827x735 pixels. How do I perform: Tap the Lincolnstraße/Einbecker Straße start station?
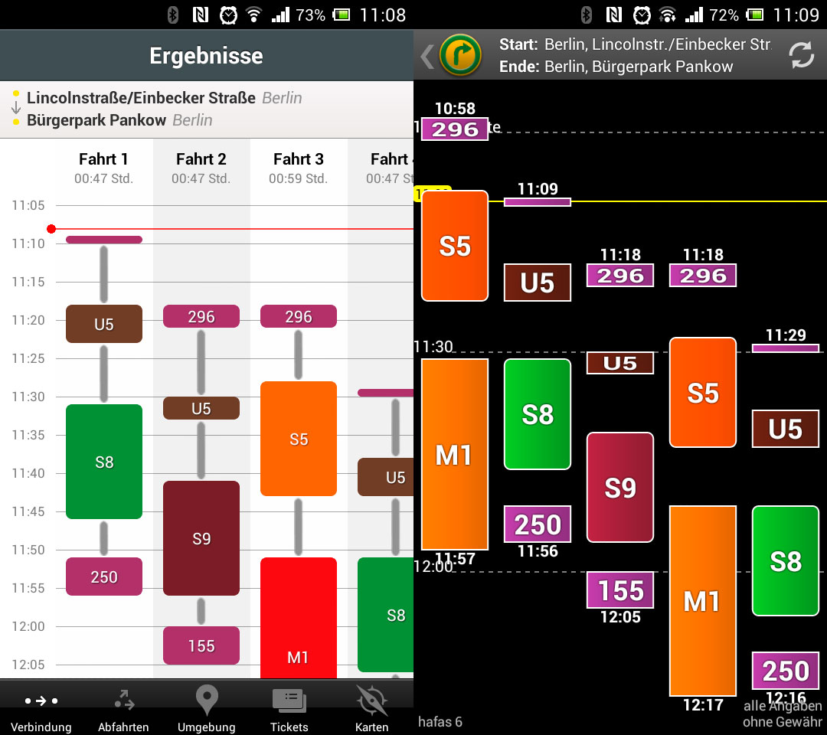coord(141,98)
